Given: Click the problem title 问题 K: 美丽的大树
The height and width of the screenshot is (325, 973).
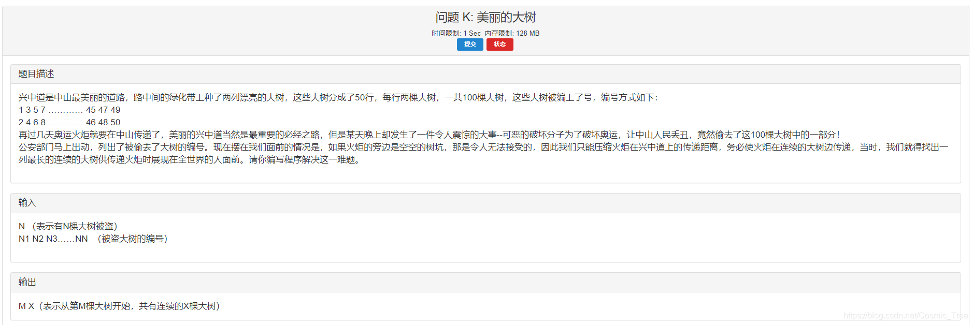Looking at the screenshot, I should 485,18.
